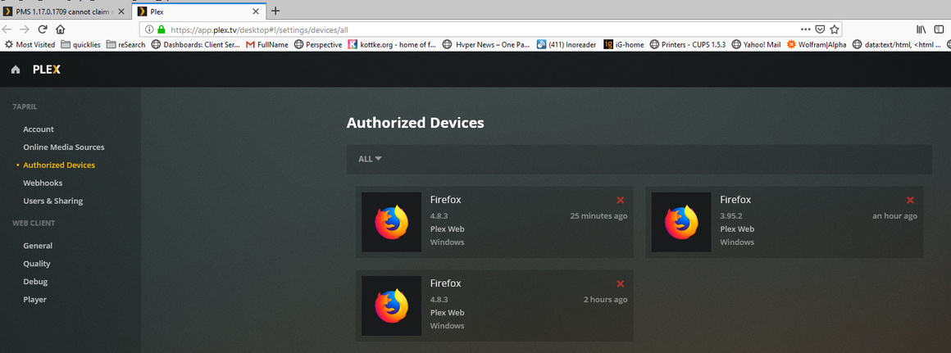Close the Plex browser tab
The image size is (951, 353).
pyautogui.click(x=256, y=11)
